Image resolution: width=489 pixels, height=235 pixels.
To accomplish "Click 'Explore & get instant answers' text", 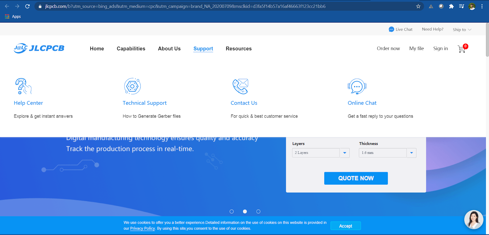I will click(43, 116).
